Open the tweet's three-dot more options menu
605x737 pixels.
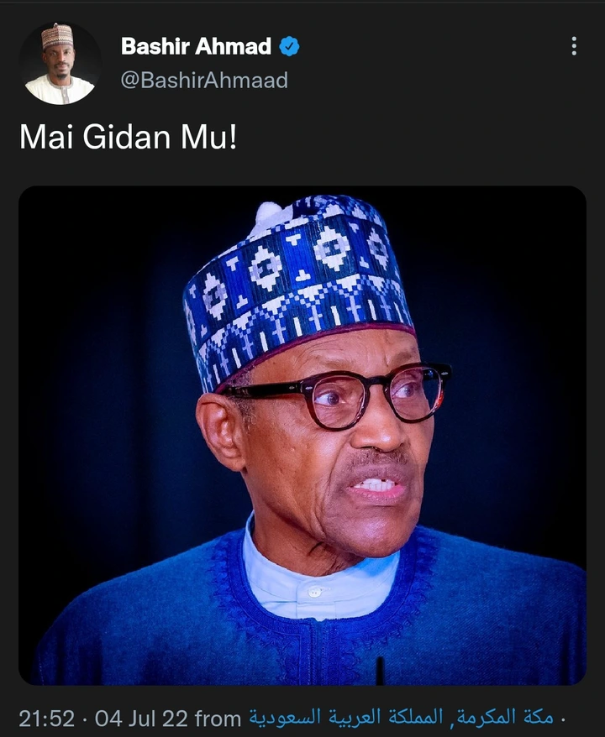point(574,46)
